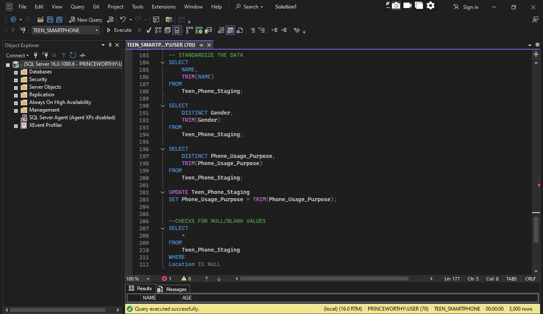
Task: Disconnect the server in Object Explorer
Action: (x=45, y=55)
